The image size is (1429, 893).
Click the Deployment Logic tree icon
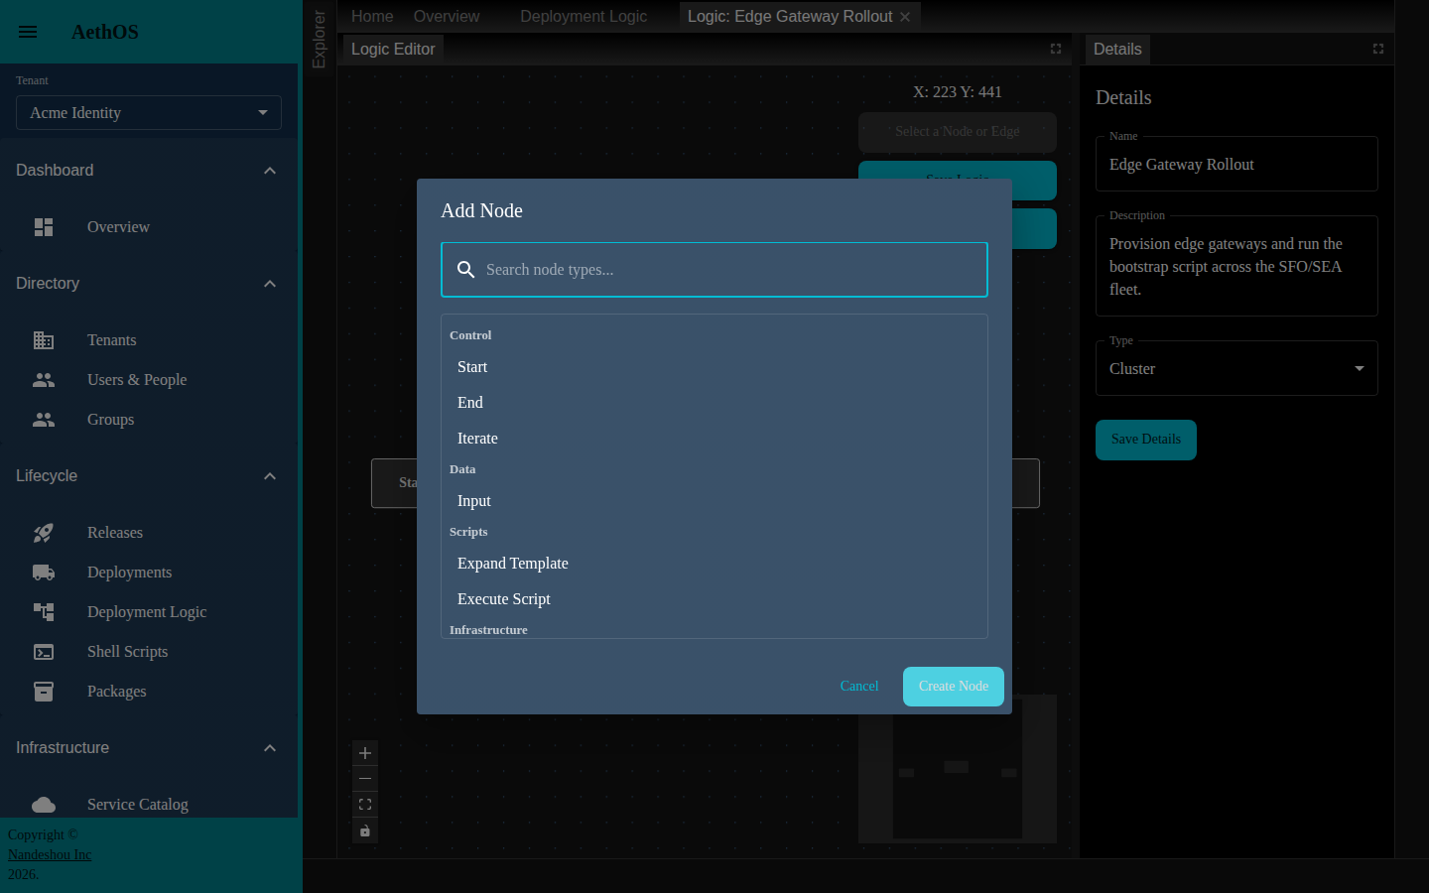44,612
